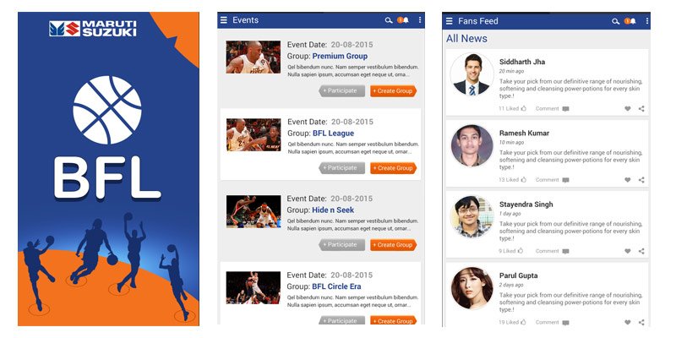Viewport: 676px width, 338px height.
Task: Open the overflow menu on Fans Feed
Action: tap(647, 21)
